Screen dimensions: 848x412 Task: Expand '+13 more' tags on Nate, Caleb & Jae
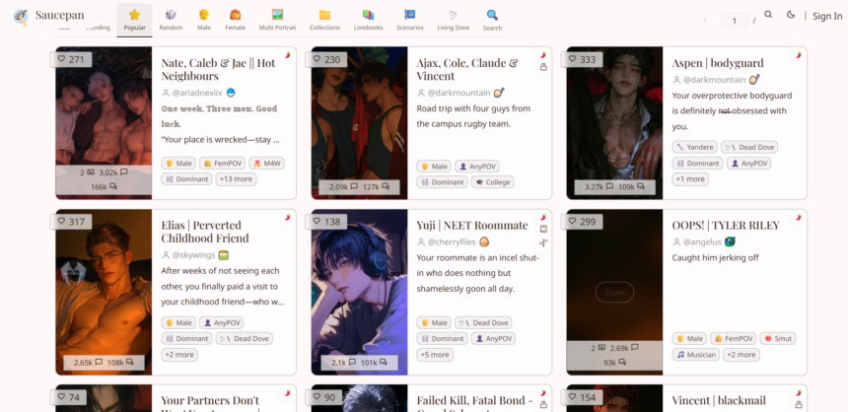(x=236, y=179)
